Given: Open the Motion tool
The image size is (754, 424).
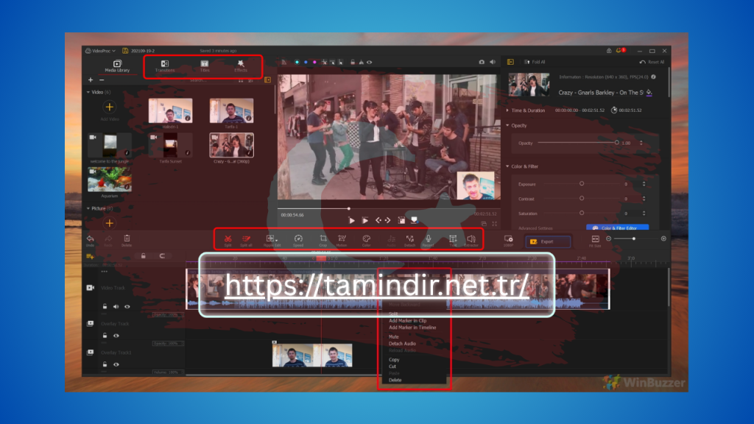Looking at the screenshot, I should (342, 239).
